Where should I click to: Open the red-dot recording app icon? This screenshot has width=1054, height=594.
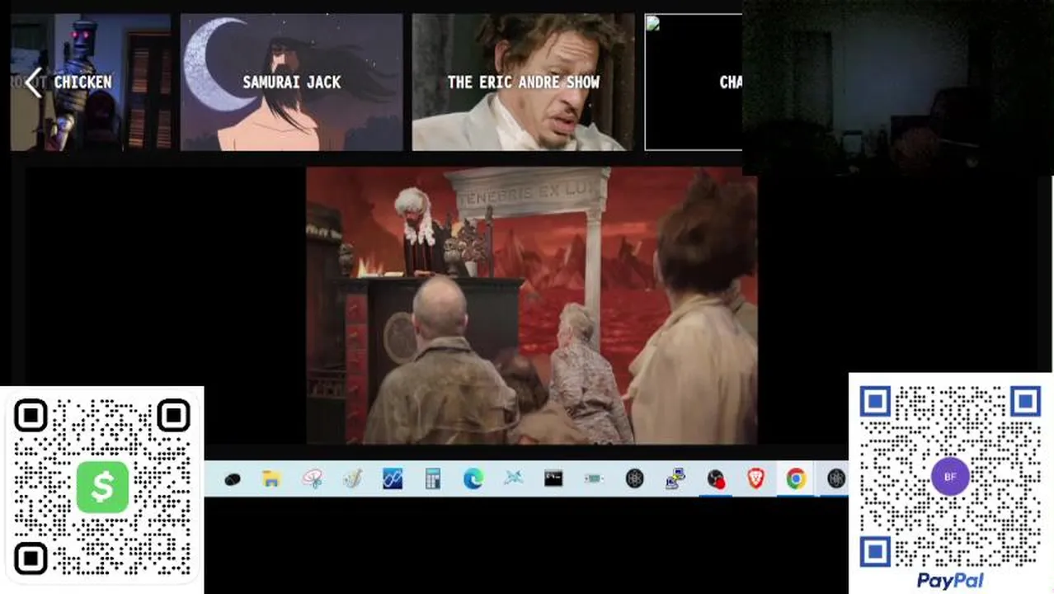pyautogui.click(x=716, y=478)
